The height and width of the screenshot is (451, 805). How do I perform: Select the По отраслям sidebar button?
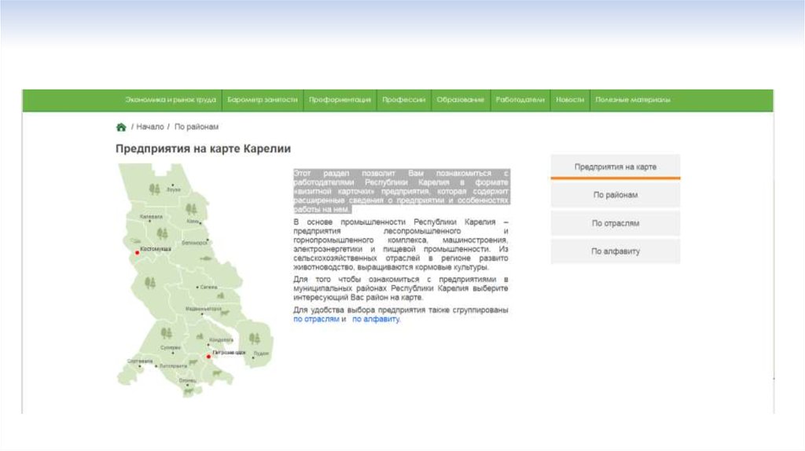[x=615, y=223]
